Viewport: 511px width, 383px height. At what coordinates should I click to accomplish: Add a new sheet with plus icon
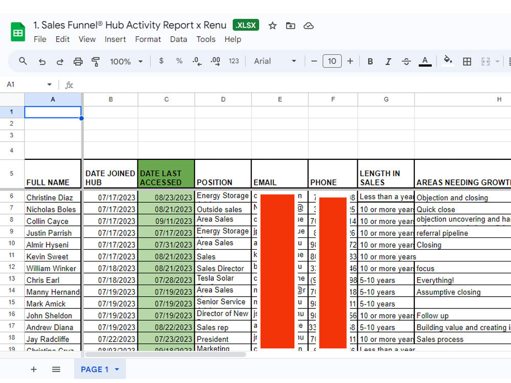[34, 369]
